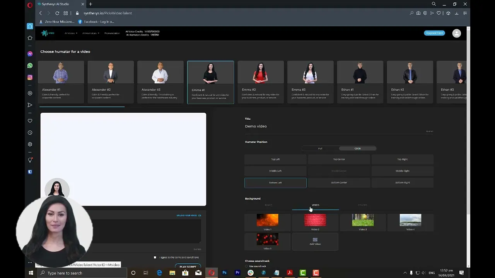Switch to the Colors background tab
This screenshot has height=278, width=495.
point(362,205)
